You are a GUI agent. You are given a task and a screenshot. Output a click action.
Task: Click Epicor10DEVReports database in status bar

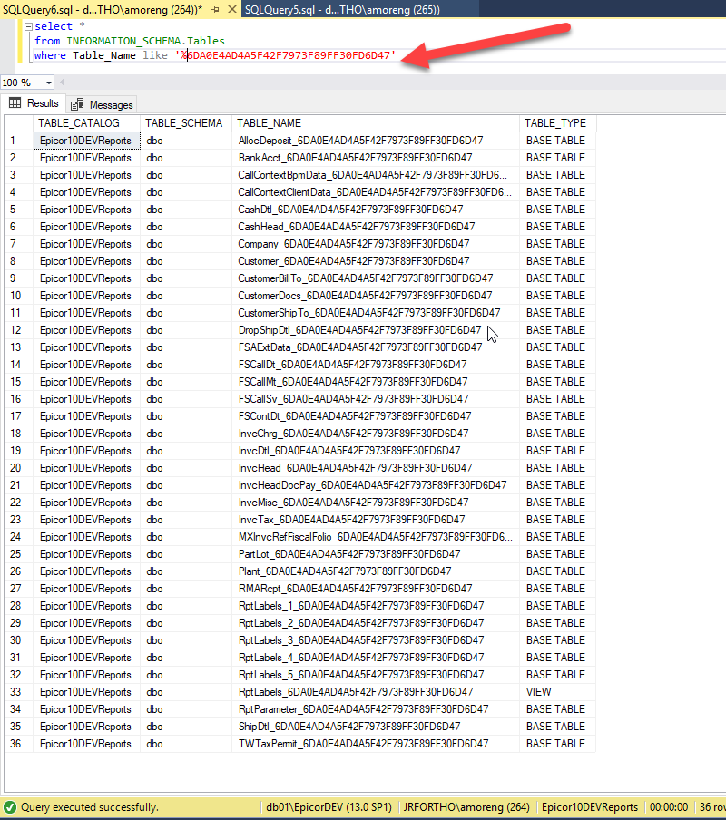[x=590, y=807]
